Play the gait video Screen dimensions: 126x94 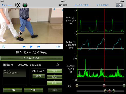tap(31, 47)
